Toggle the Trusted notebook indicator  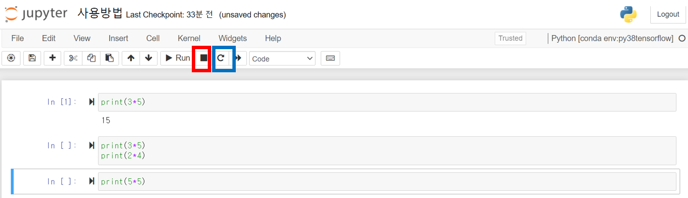[510, 39]
